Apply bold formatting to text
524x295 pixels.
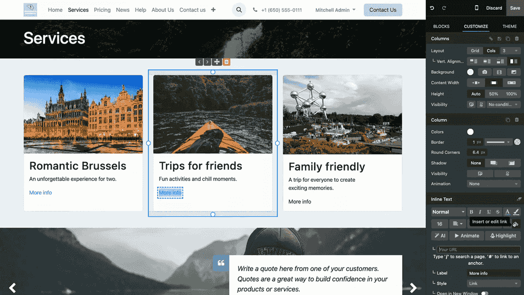click(x=471, y=212)
